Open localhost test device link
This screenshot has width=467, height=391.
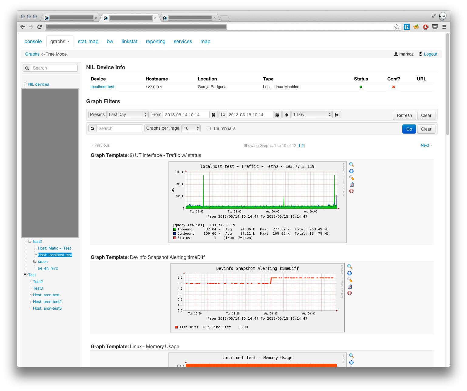(103, 87)
